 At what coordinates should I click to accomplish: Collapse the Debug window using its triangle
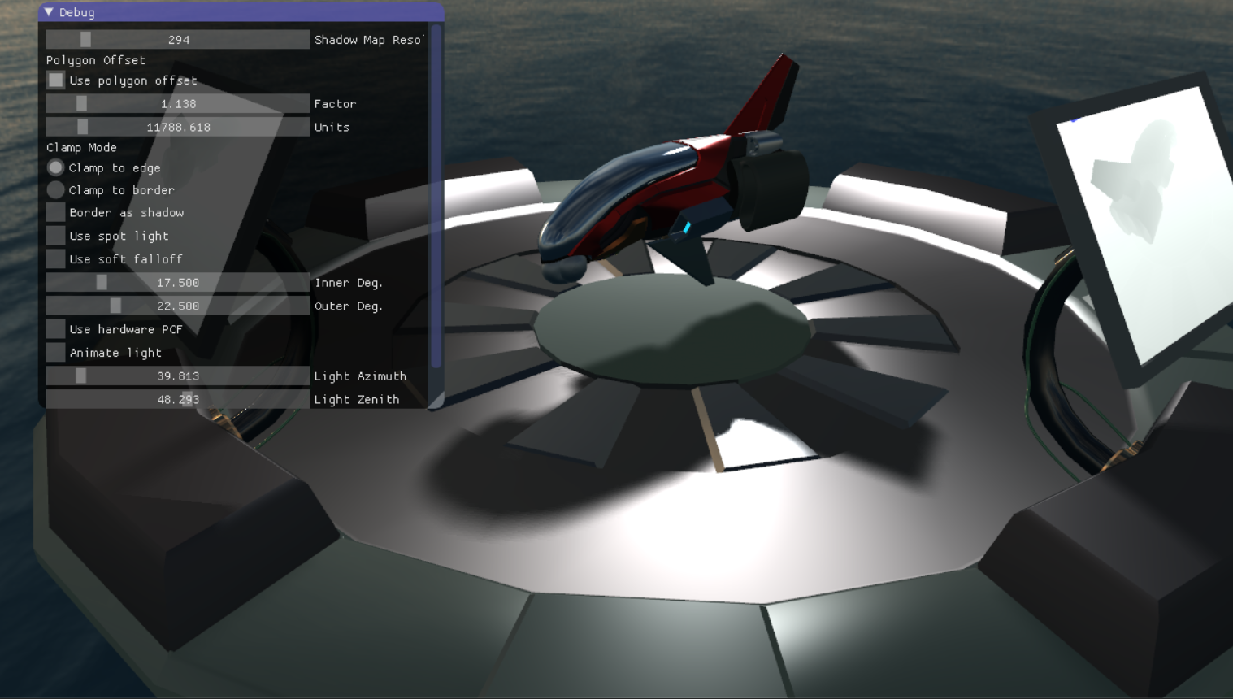click(49, 12)
